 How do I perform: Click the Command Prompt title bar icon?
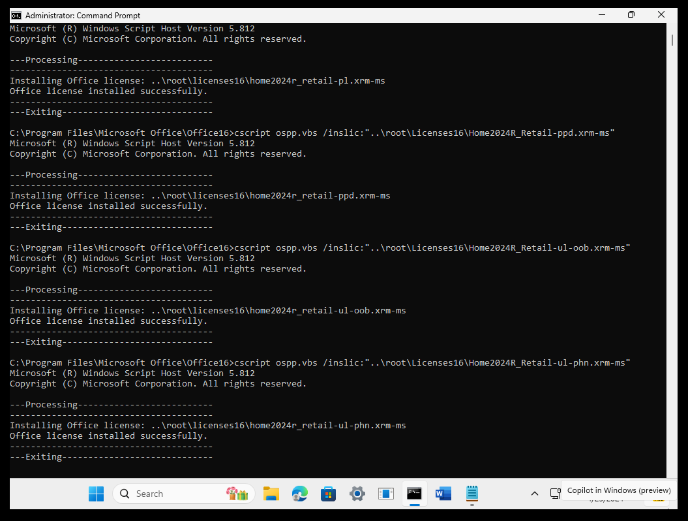[16, 16]
